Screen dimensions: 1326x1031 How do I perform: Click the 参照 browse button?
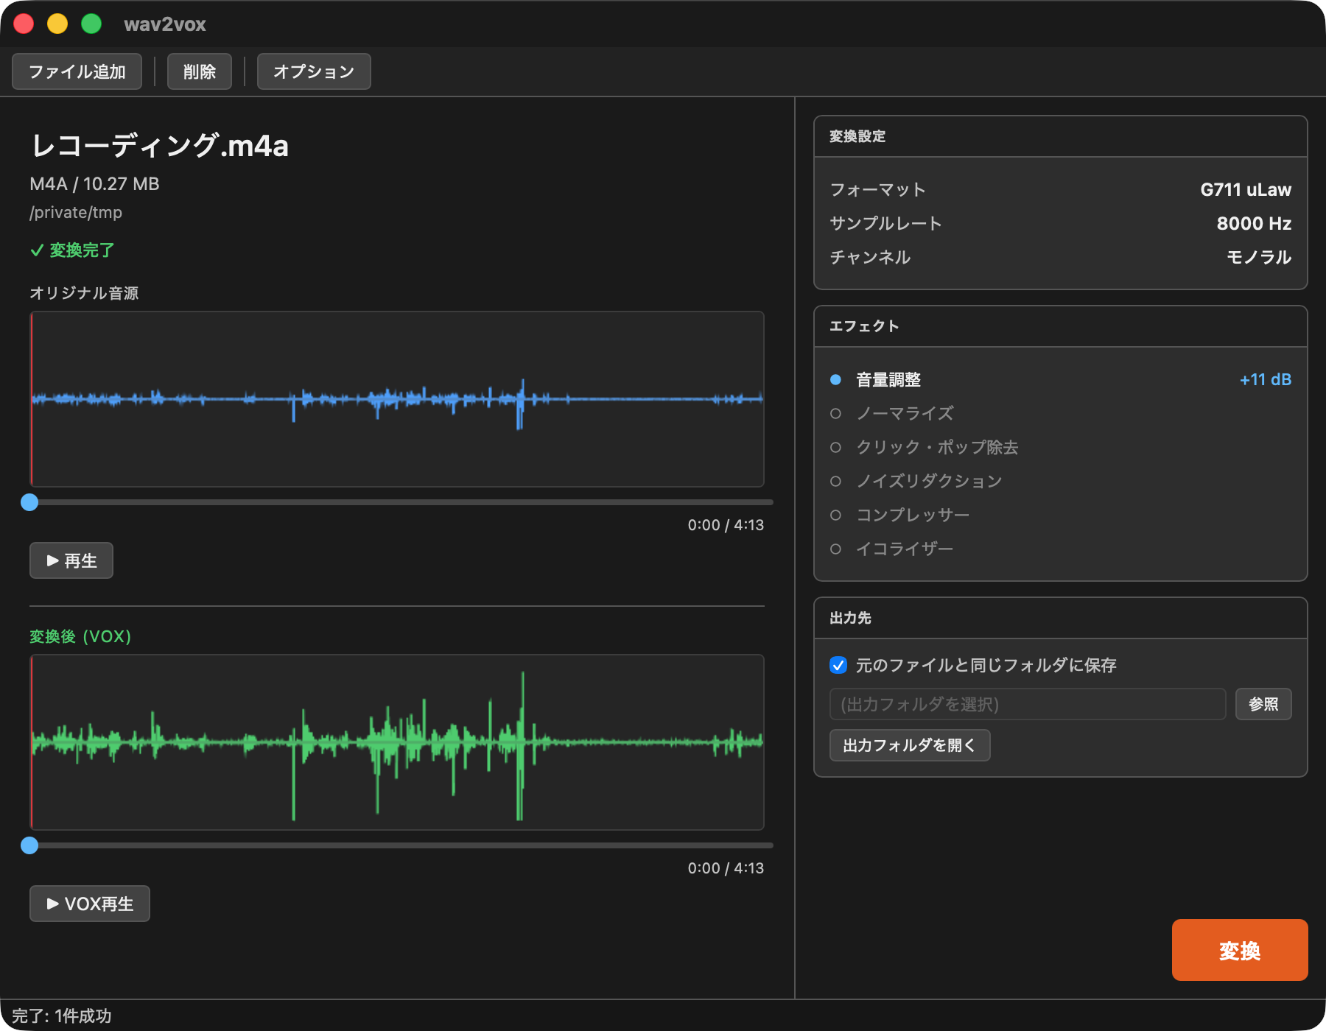(x=1263, y=704)
